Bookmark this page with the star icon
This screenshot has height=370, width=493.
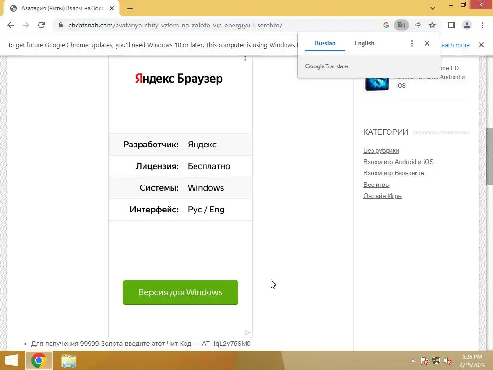432,25
